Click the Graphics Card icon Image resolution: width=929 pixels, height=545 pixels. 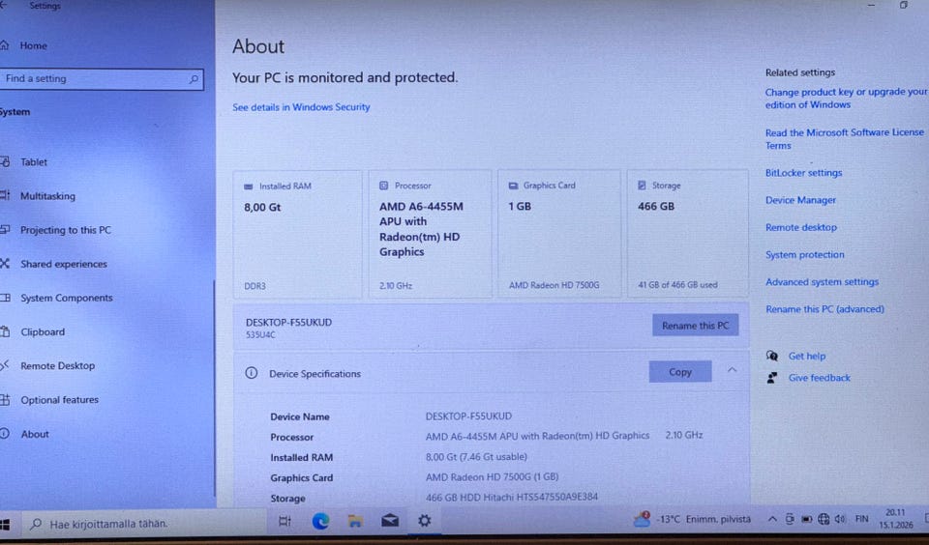pos(513,186)
